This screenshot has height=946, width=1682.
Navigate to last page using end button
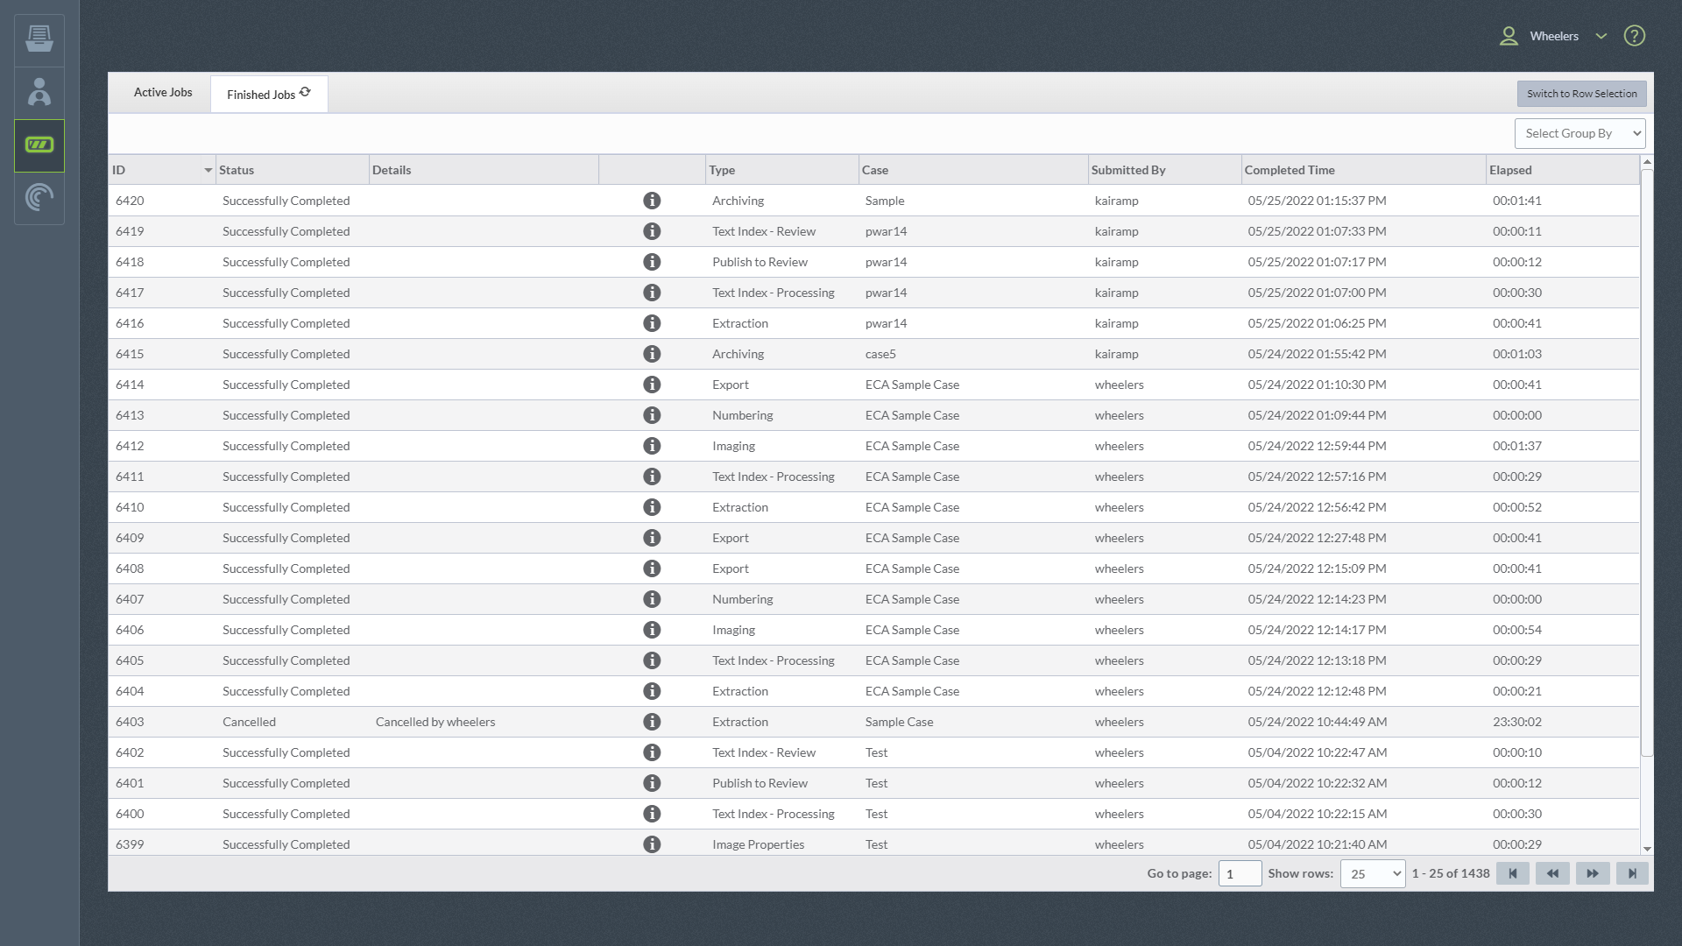tap(1632, 873)
